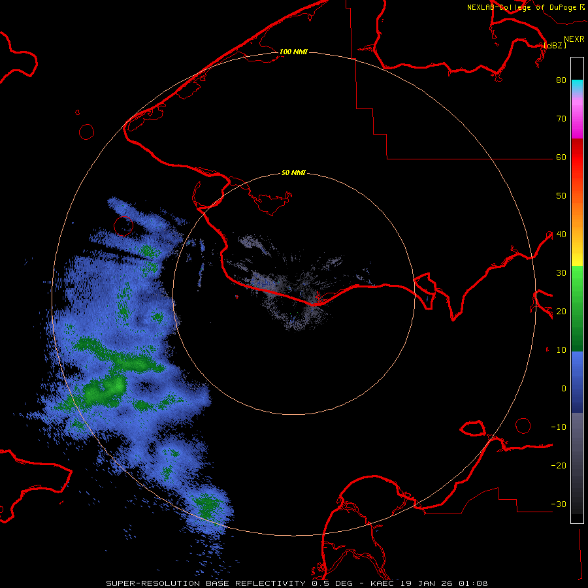Click the 40 dBZ tick on the color scale
The width and height of the screenshot is (588, 588).
click(561, 235)
